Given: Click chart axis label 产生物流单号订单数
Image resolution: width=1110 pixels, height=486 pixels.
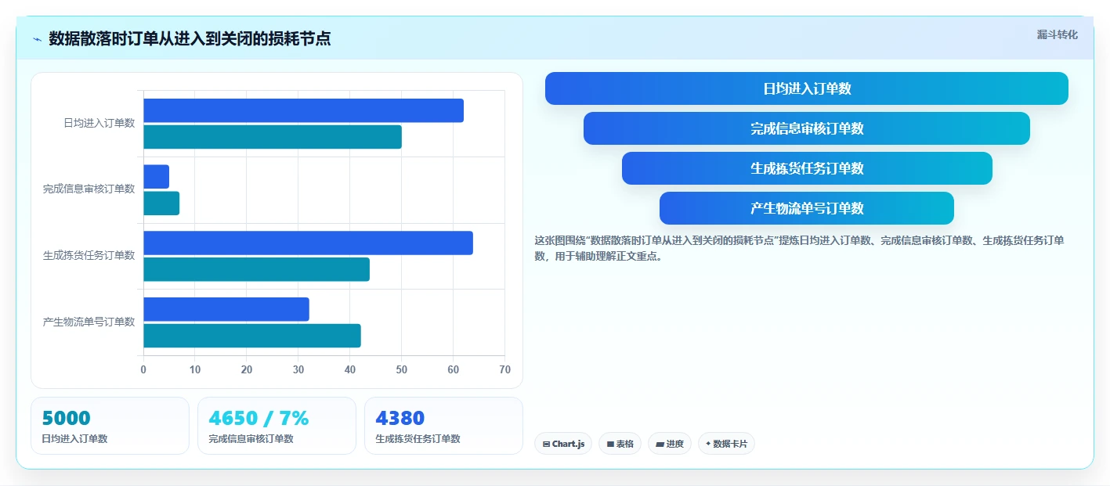Looking at the screenshot, I should (89, 322).
